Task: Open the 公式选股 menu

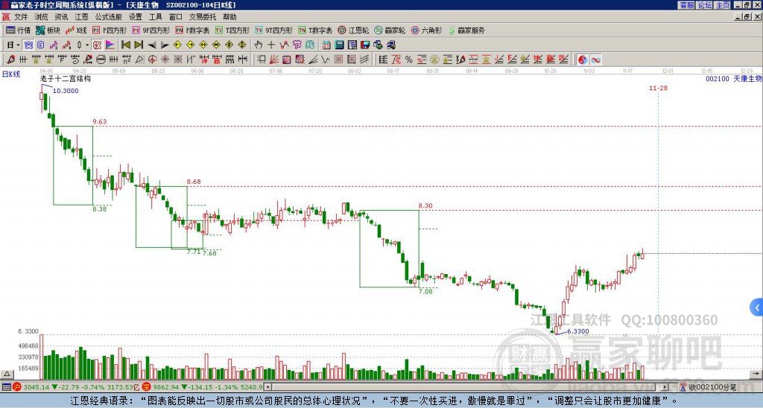Action: coord(108,17)
